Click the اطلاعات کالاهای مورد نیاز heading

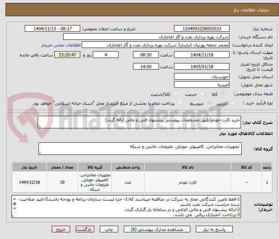tap(246, 134)
